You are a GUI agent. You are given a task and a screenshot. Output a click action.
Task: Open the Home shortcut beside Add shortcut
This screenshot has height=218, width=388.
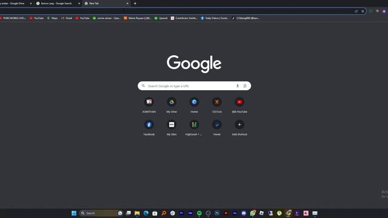click(217, 128)
